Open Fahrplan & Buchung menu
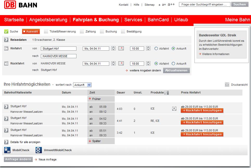Screen dimensions: 251x168 pos(96,20)
